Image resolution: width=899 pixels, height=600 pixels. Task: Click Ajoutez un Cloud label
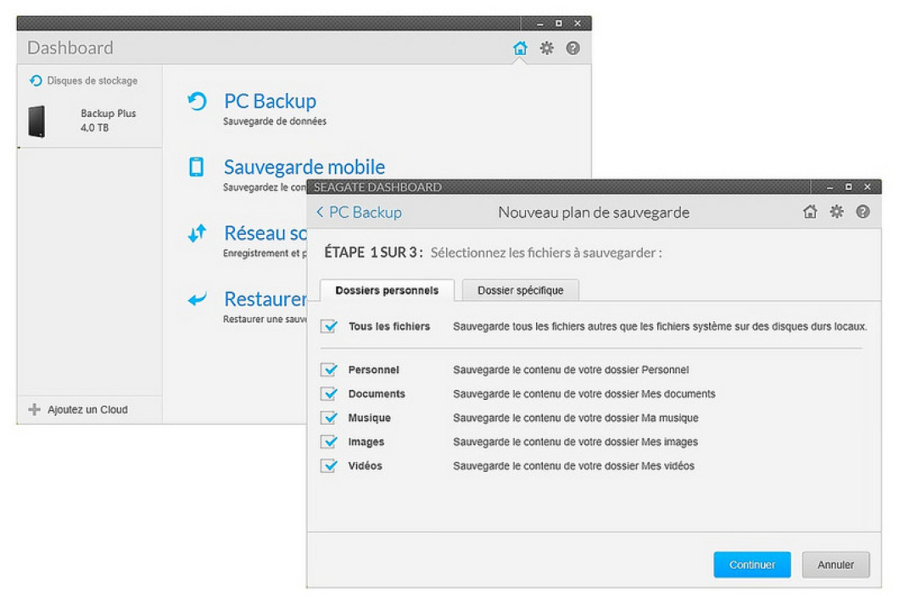click(87, 409)
